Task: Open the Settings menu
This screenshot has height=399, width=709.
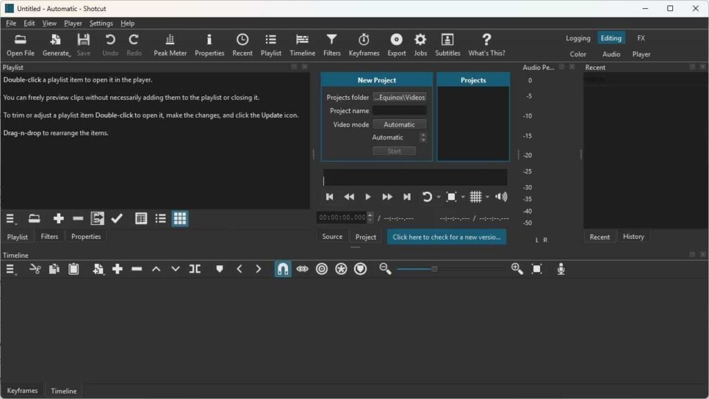Action: (x=101, y=23)
